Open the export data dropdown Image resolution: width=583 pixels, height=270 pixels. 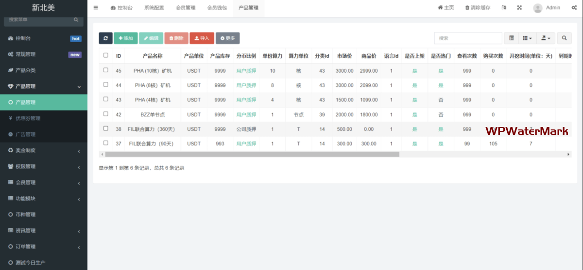(546, 38)
